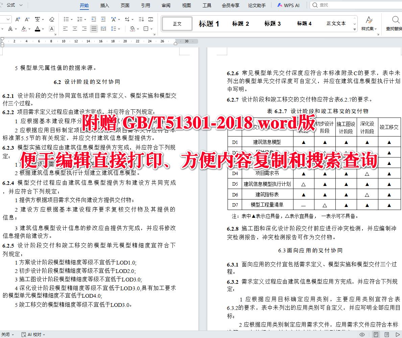
Task: Align text left
Action: [65, 28]
